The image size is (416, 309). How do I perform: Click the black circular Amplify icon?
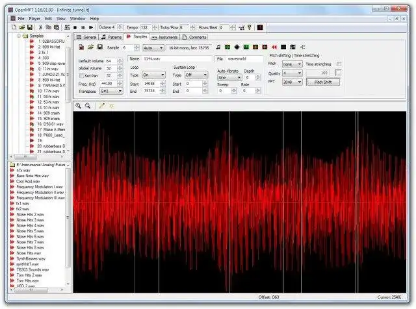tap(237, 47)
